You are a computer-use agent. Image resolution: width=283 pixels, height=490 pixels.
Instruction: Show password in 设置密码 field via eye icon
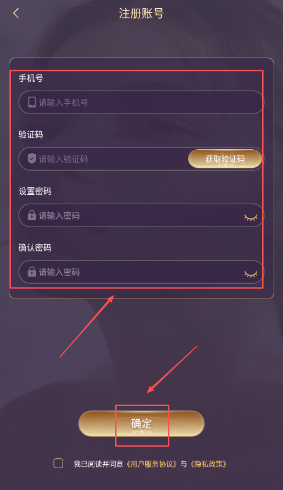click(251, 217)
